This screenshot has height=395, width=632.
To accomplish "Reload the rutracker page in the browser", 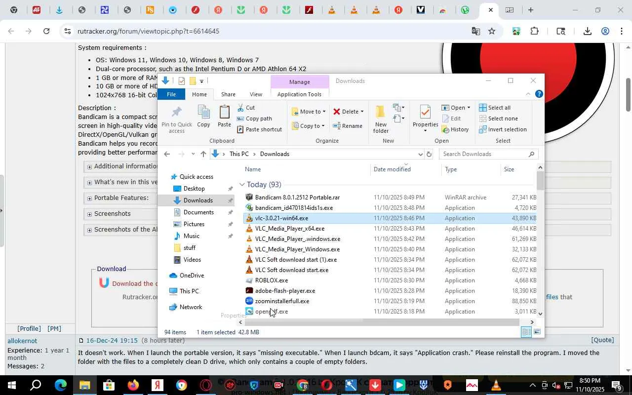I will click(46, 31).
